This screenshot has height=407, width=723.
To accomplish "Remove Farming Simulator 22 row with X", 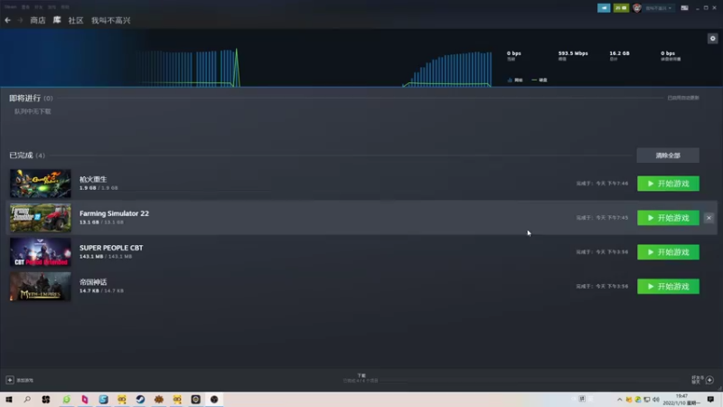I will pos(709,218).
